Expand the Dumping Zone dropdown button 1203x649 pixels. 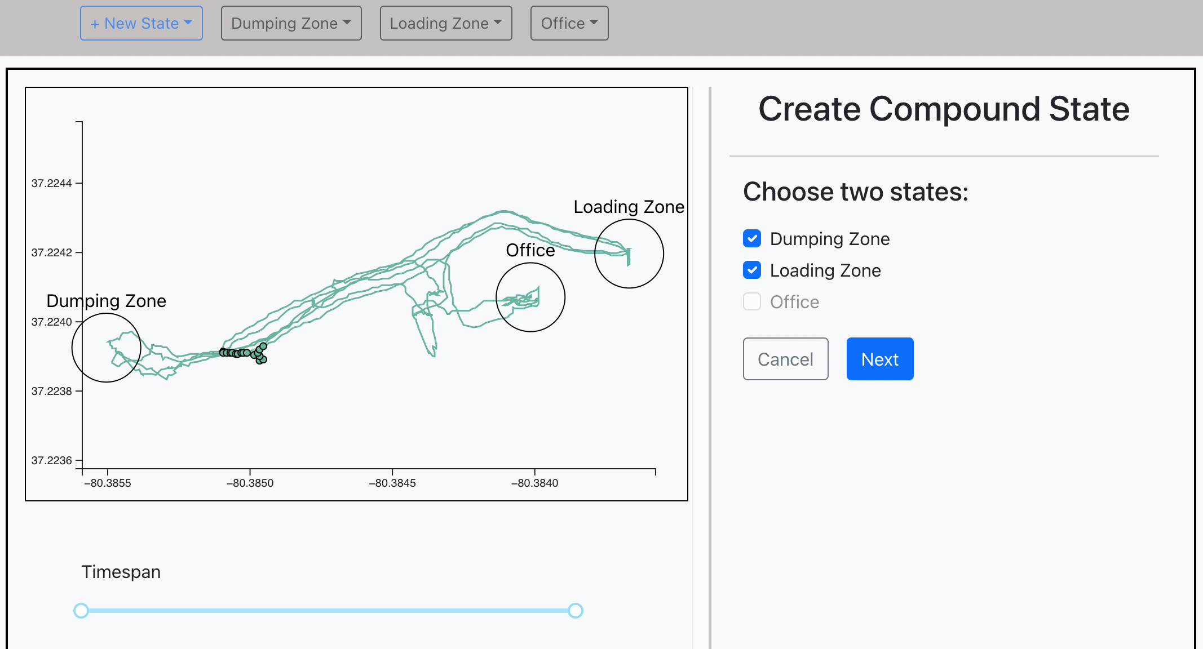pos(291,23)
